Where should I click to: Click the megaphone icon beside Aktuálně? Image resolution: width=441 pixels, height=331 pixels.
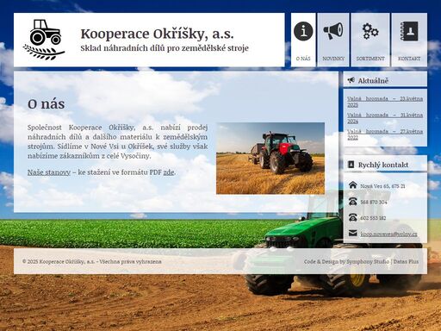tap(351, 80)
